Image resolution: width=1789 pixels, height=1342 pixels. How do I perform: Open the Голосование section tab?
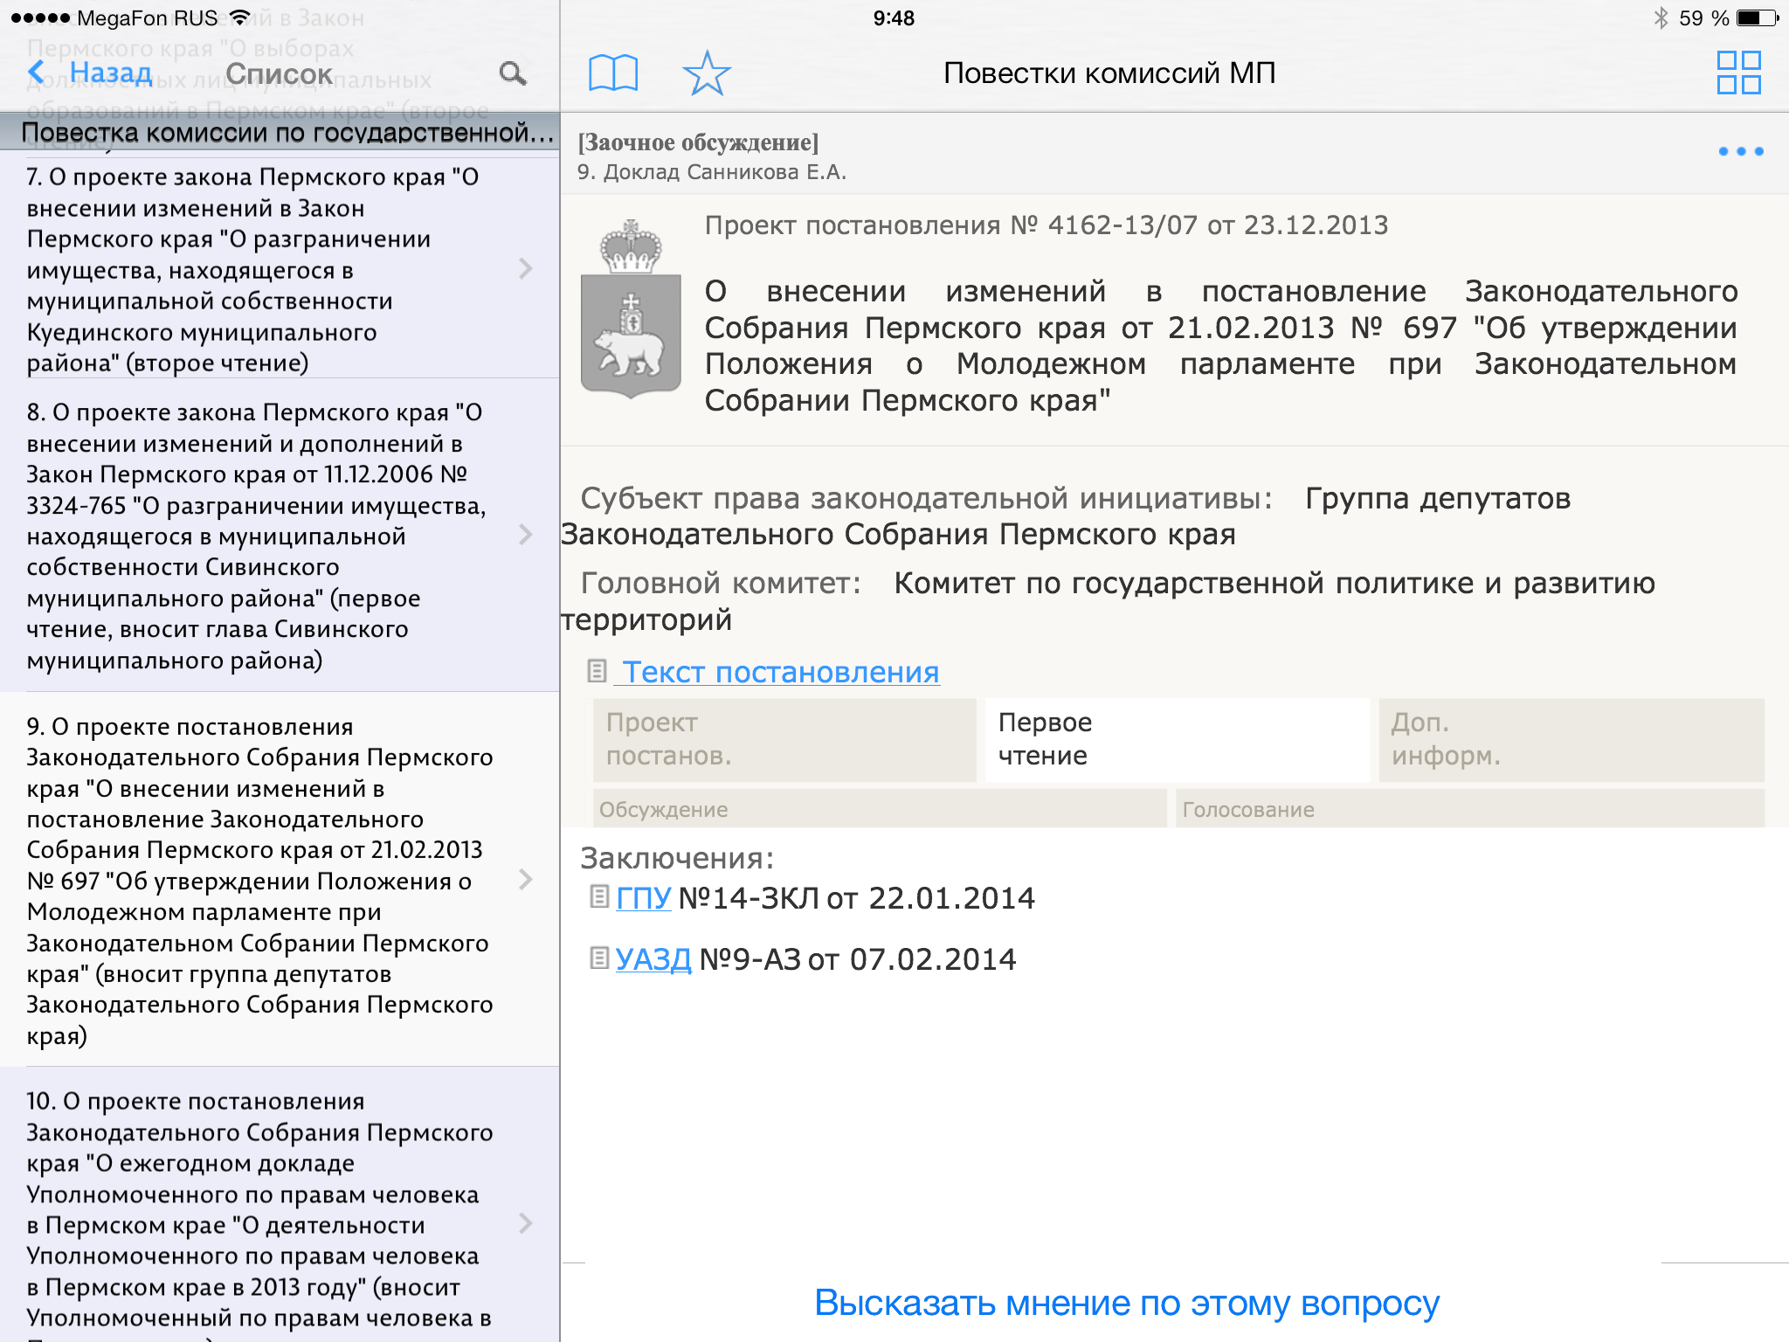(x=1468, y=809)
